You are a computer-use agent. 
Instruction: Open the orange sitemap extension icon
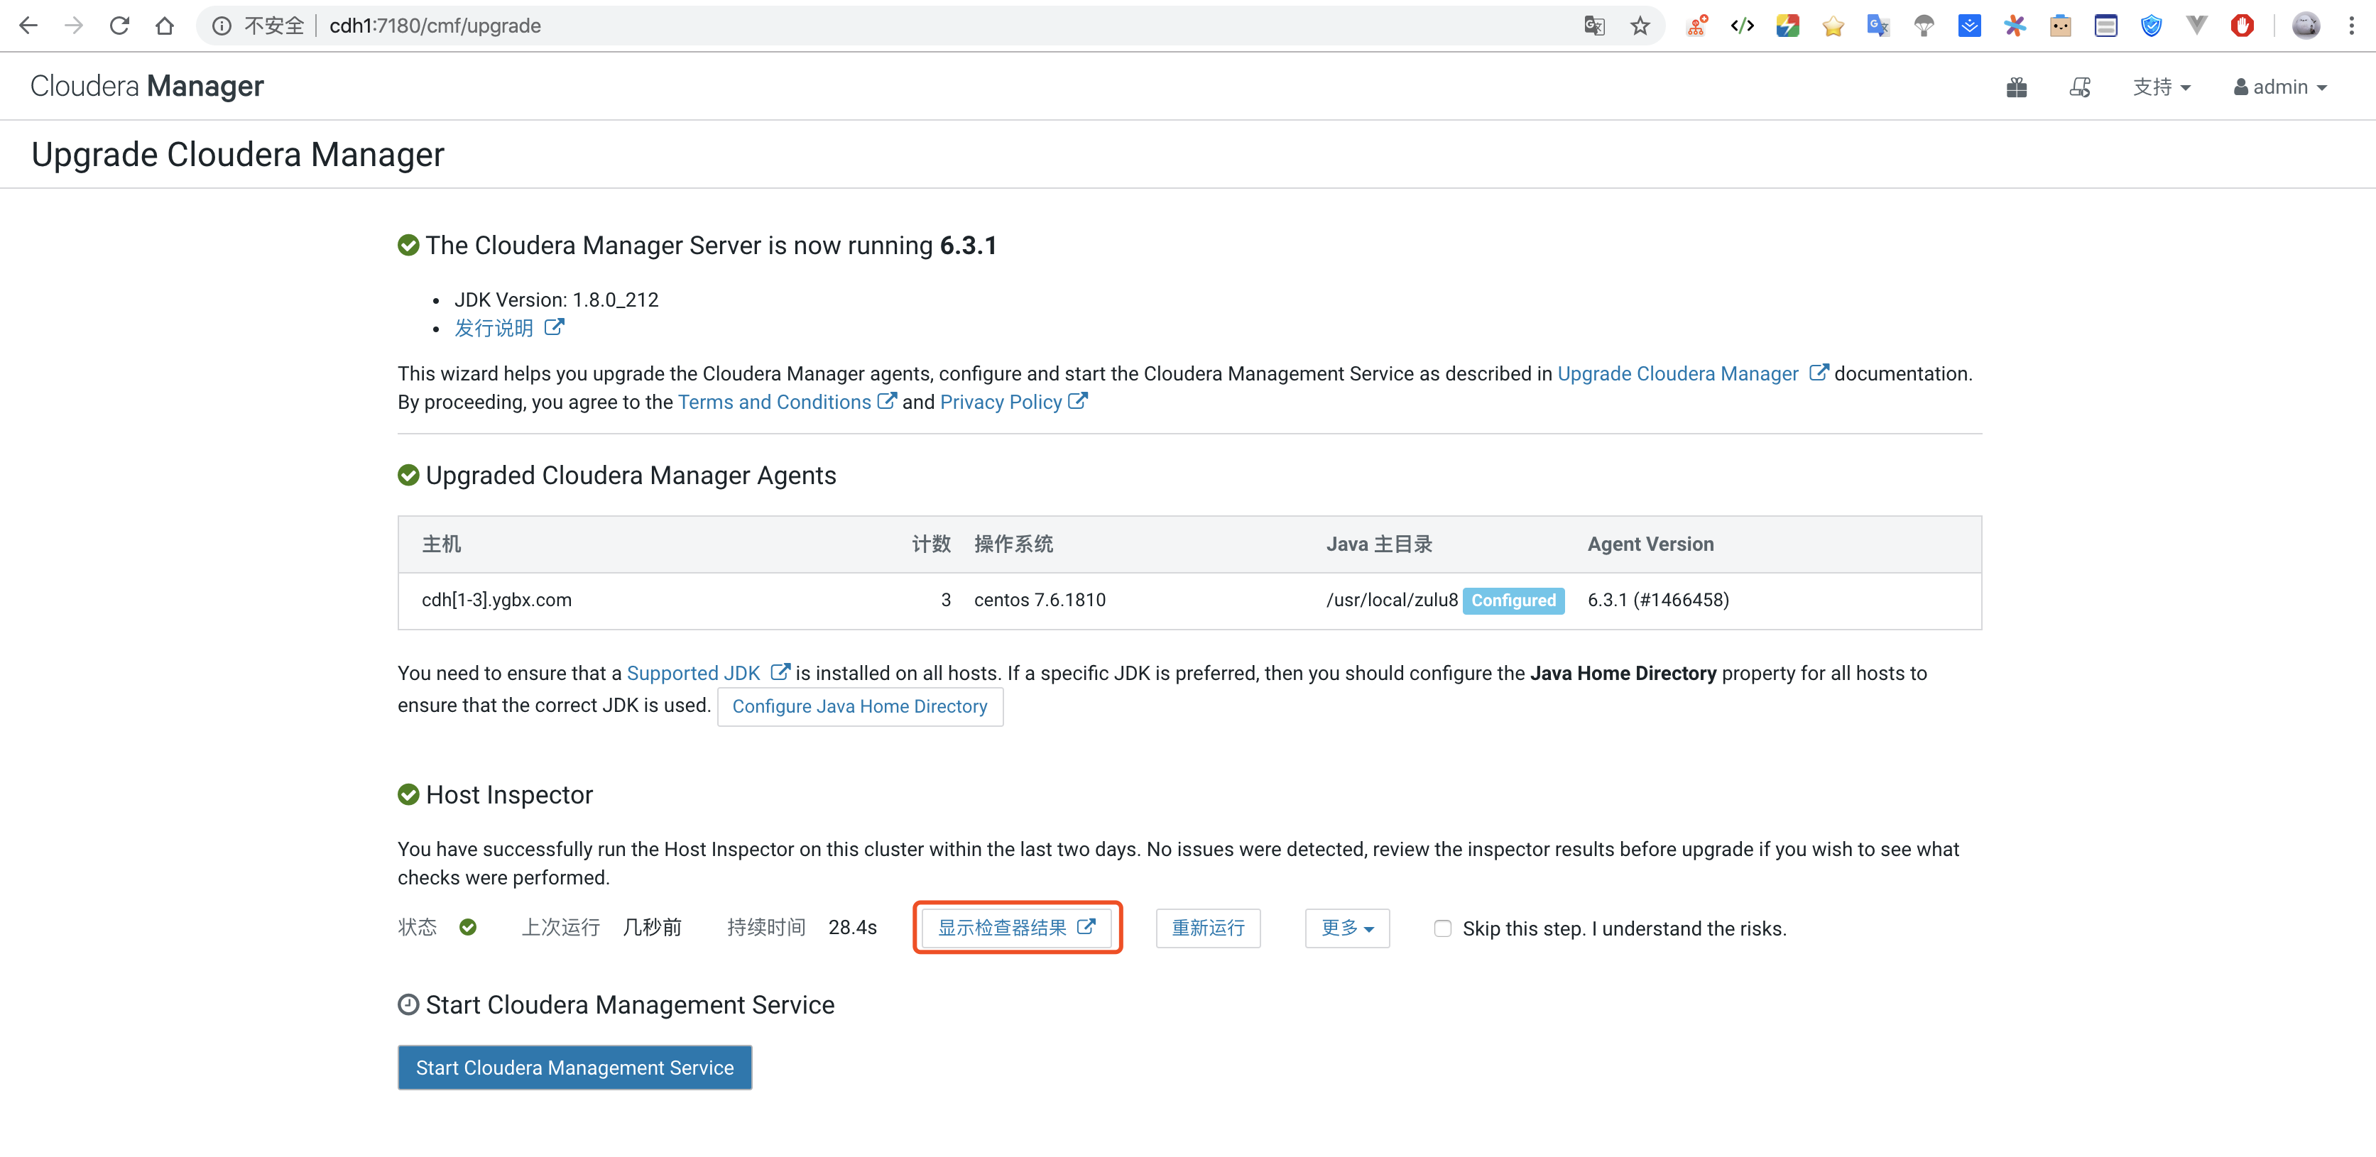[x=1697, y=26]
